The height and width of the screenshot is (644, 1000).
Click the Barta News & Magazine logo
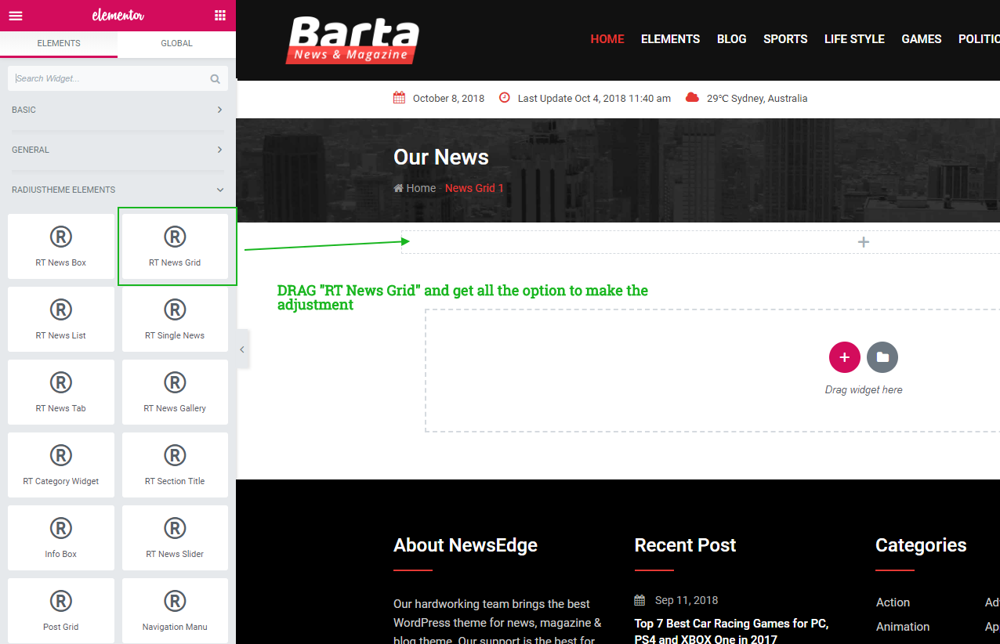(353, 40)
